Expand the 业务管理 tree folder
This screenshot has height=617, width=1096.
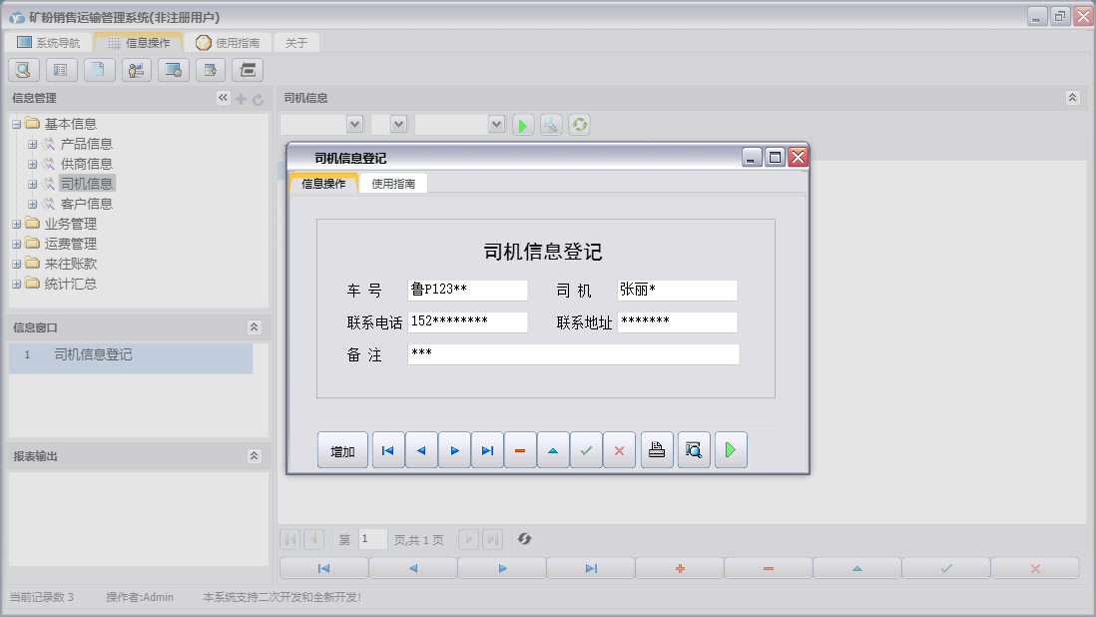(x=16, y=224)
